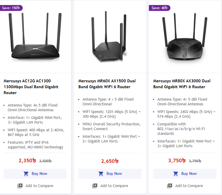222x195 pixels.
Task: Add Mercusys MR60X to compare list
Action: (x=114, y=186)
